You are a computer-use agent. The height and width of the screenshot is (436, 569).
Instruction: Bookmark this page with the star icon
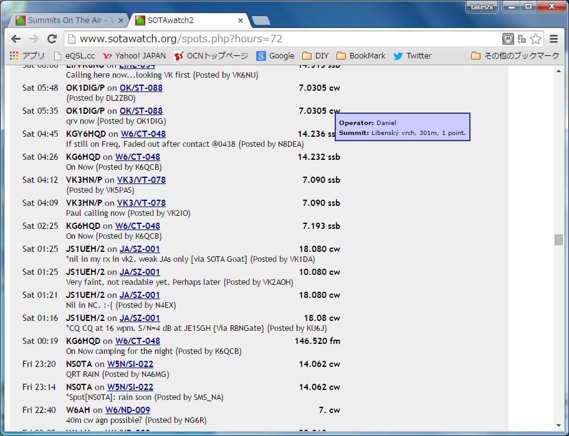pos(536,39)
